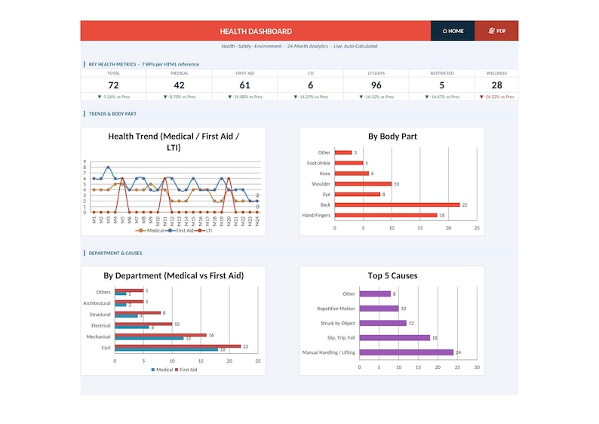Select the HEALTH DASHBOARD title
The height and width of the screenshot is (424, 599).
(256, 32)
